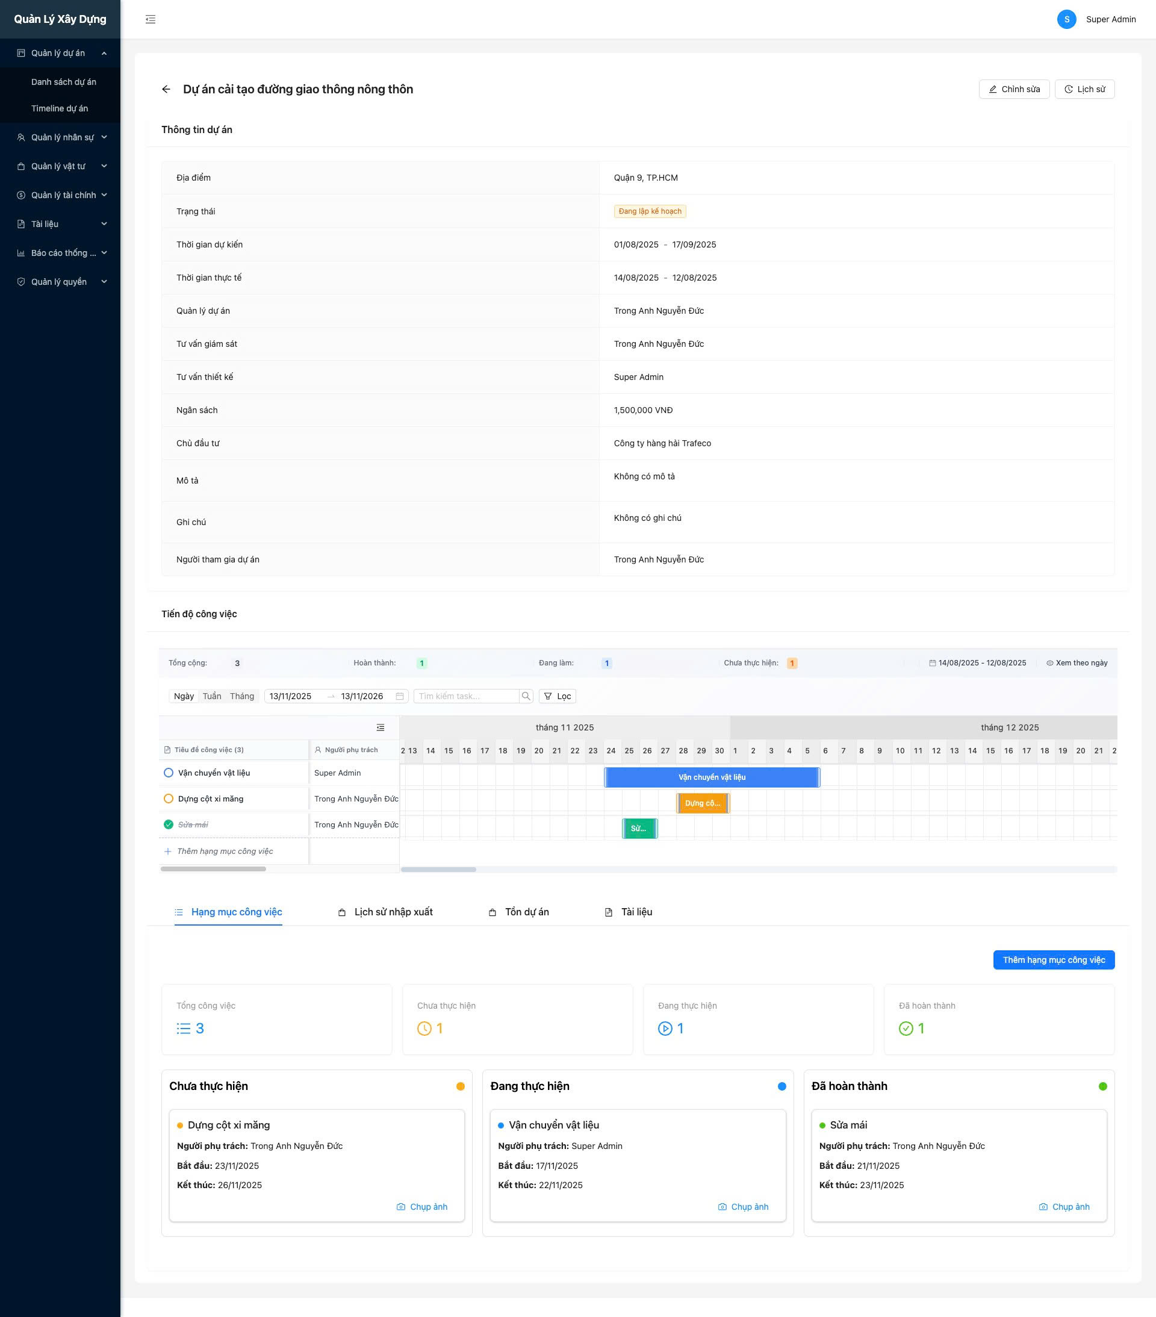Click the calendar icon in date range picker
The width and height of the screenshot is (1156, 1317).
click(x=400, y=696)
